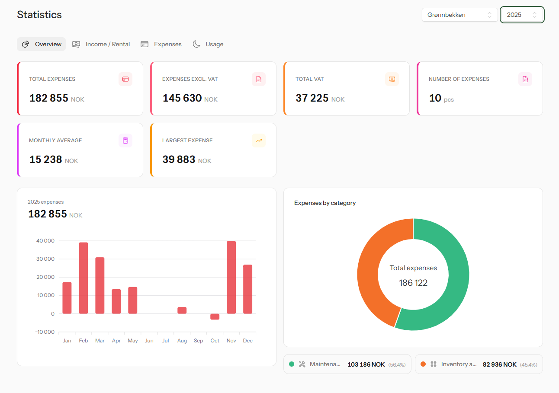Click the pie chart icon on Overview tab
The width and height of the screenshot is (559, 393).
(x=26, y=44)
